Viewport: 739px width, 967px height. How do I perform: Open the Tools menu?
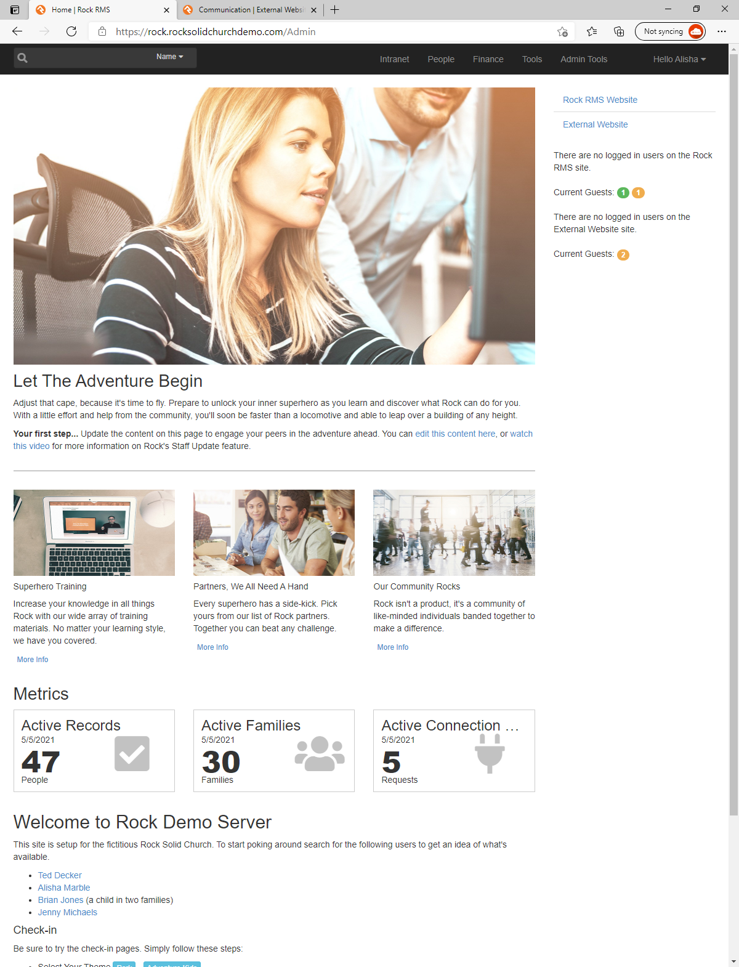532,59
